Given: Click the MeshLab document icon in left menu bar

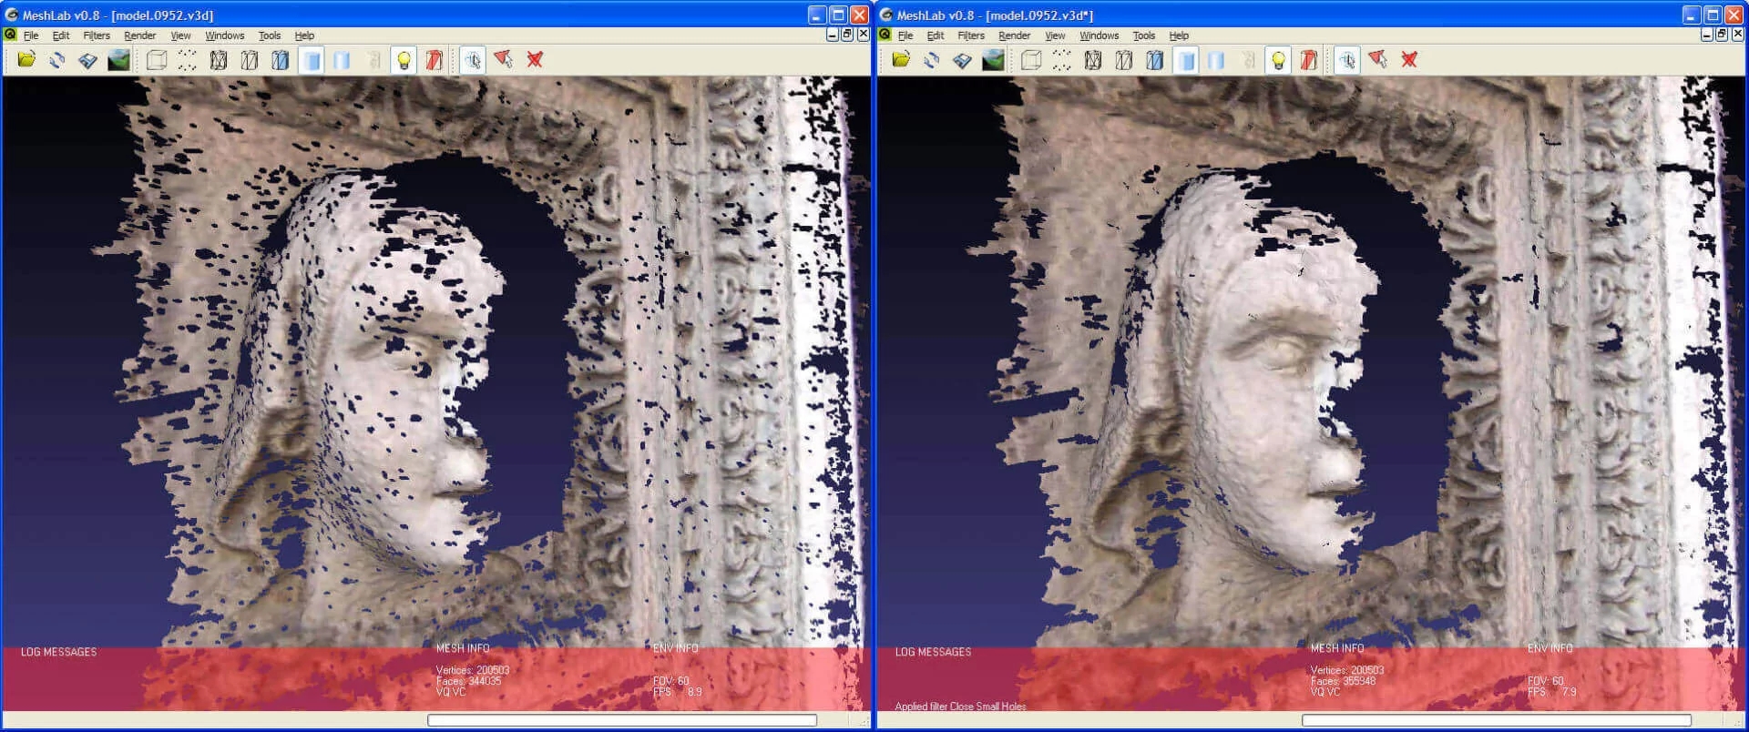Looking at the screenshot, I should [10, 35].
